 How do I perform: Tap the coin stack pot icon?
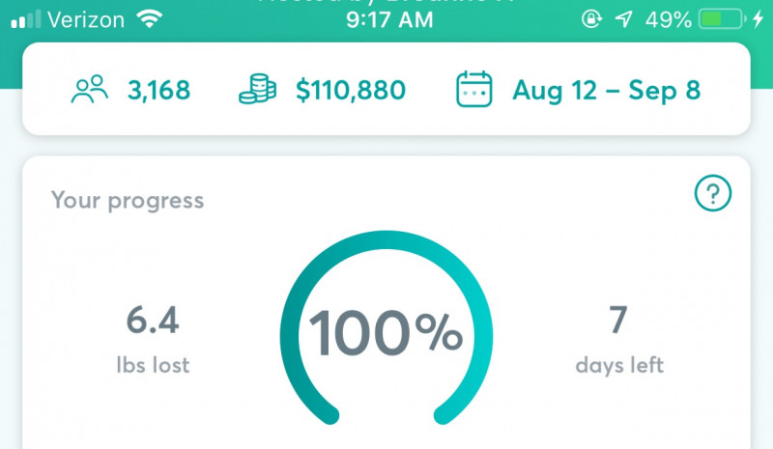pos(257,89)
